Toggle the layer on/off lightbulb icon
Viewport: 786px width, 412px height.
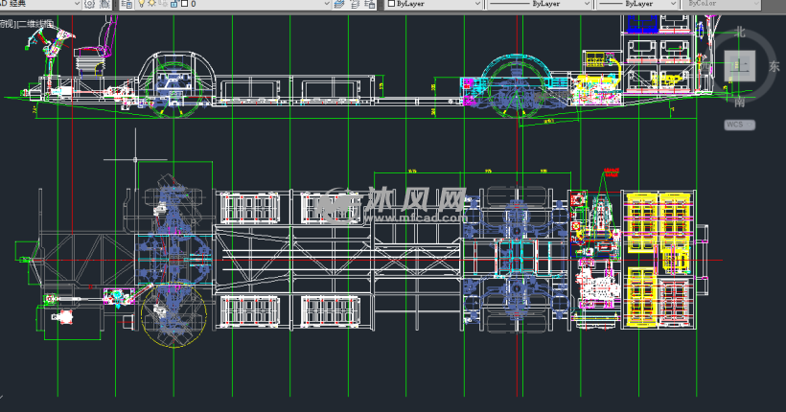point(142,4)
